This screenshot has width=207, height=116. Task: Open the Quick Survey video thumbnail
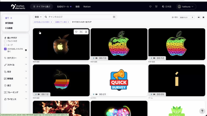pyautogui.click(x=119, y=80)
